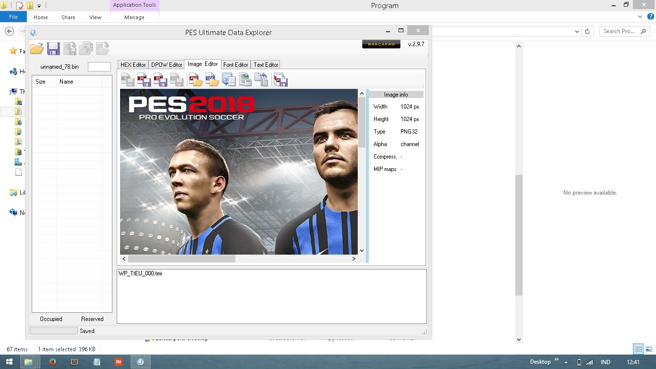This screenshot has width=656, height=369.
Task: Click the third grayed folder export icon
Action: 103,49
